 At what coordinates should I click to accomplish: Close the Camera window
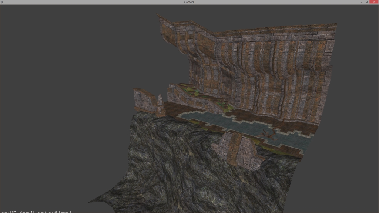374,2
